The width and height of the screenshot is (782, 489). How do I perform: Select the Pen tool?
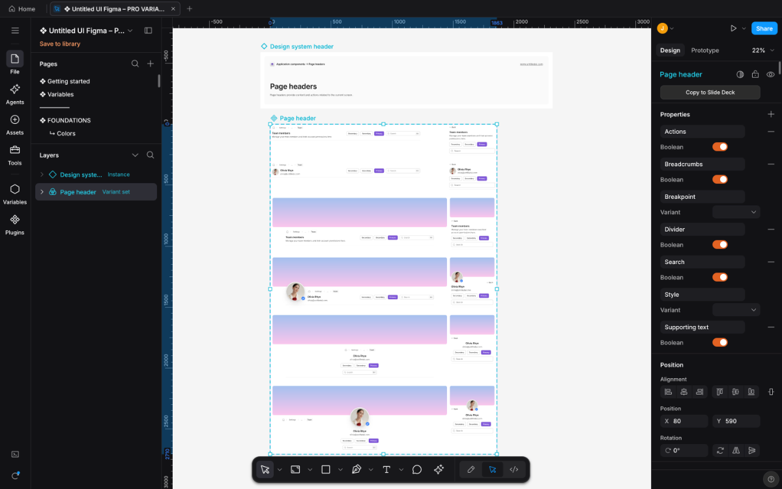coord(356,469)
